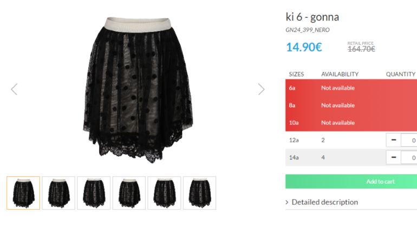
Task: Expand the Detailed description section
Action: click(x=324, y=202)
